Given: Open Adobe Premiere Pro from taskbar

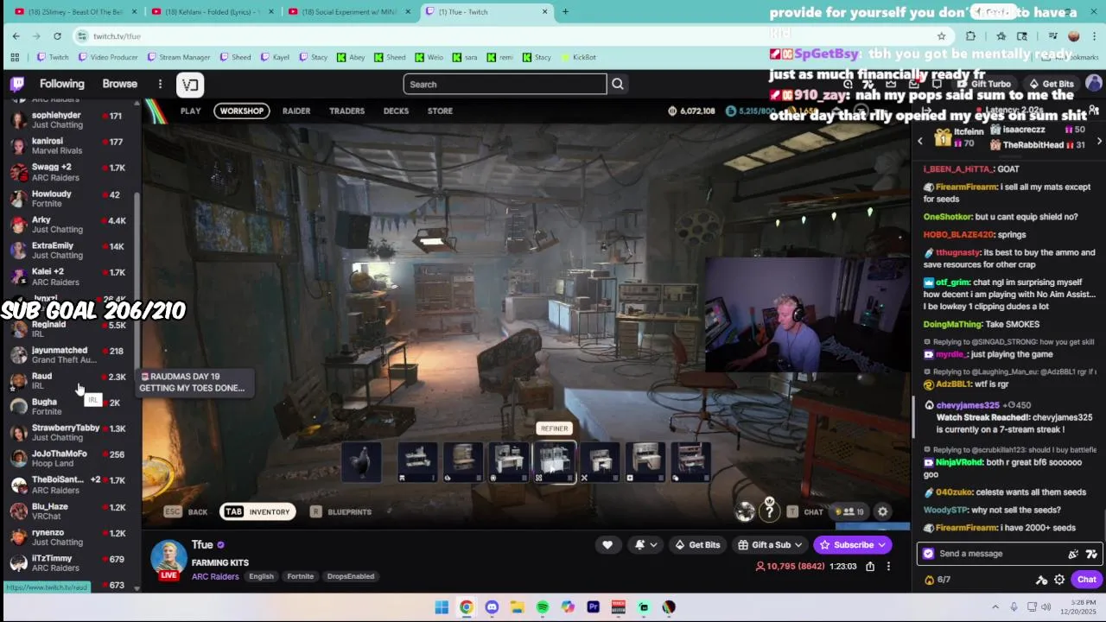Looking at the screenshot, I should 593,607.
